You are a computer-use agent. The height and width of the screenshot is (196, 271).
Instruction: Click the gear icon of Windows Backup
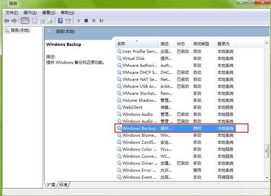click(119, 128)
